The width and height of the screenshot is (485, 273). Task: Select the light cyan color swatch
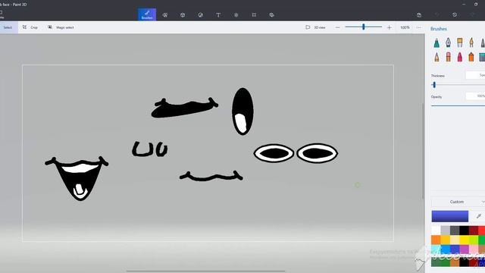point(436,249)
